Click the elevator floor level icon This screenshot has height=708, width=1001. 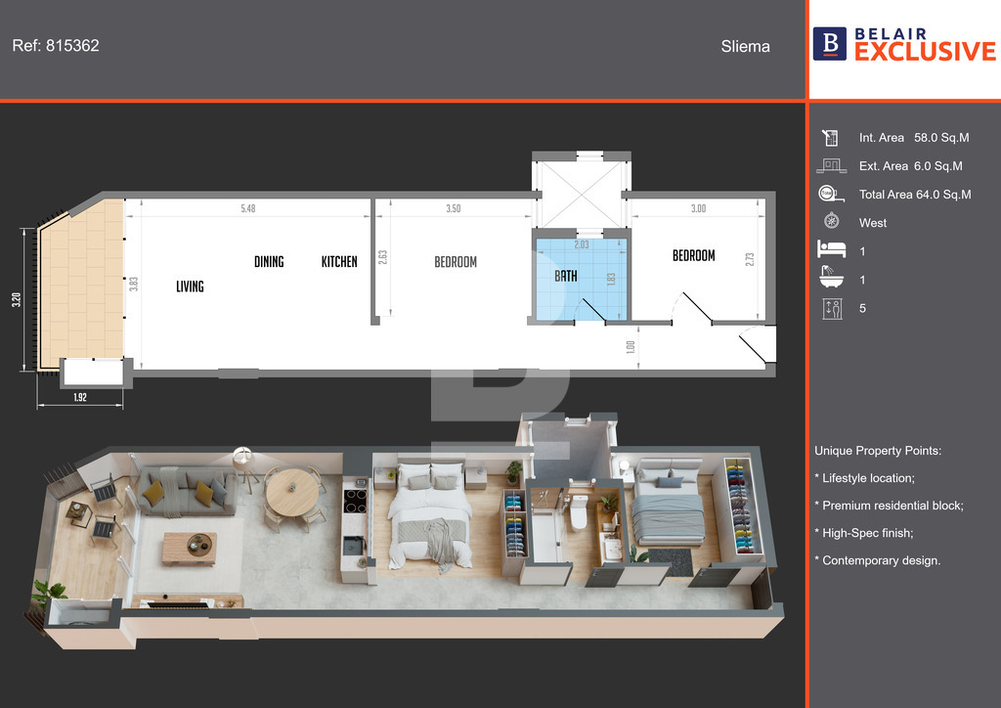831,308
